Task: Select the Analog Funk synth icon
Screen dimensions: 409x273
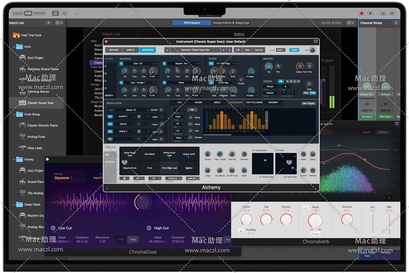Action: pos(22,137)
